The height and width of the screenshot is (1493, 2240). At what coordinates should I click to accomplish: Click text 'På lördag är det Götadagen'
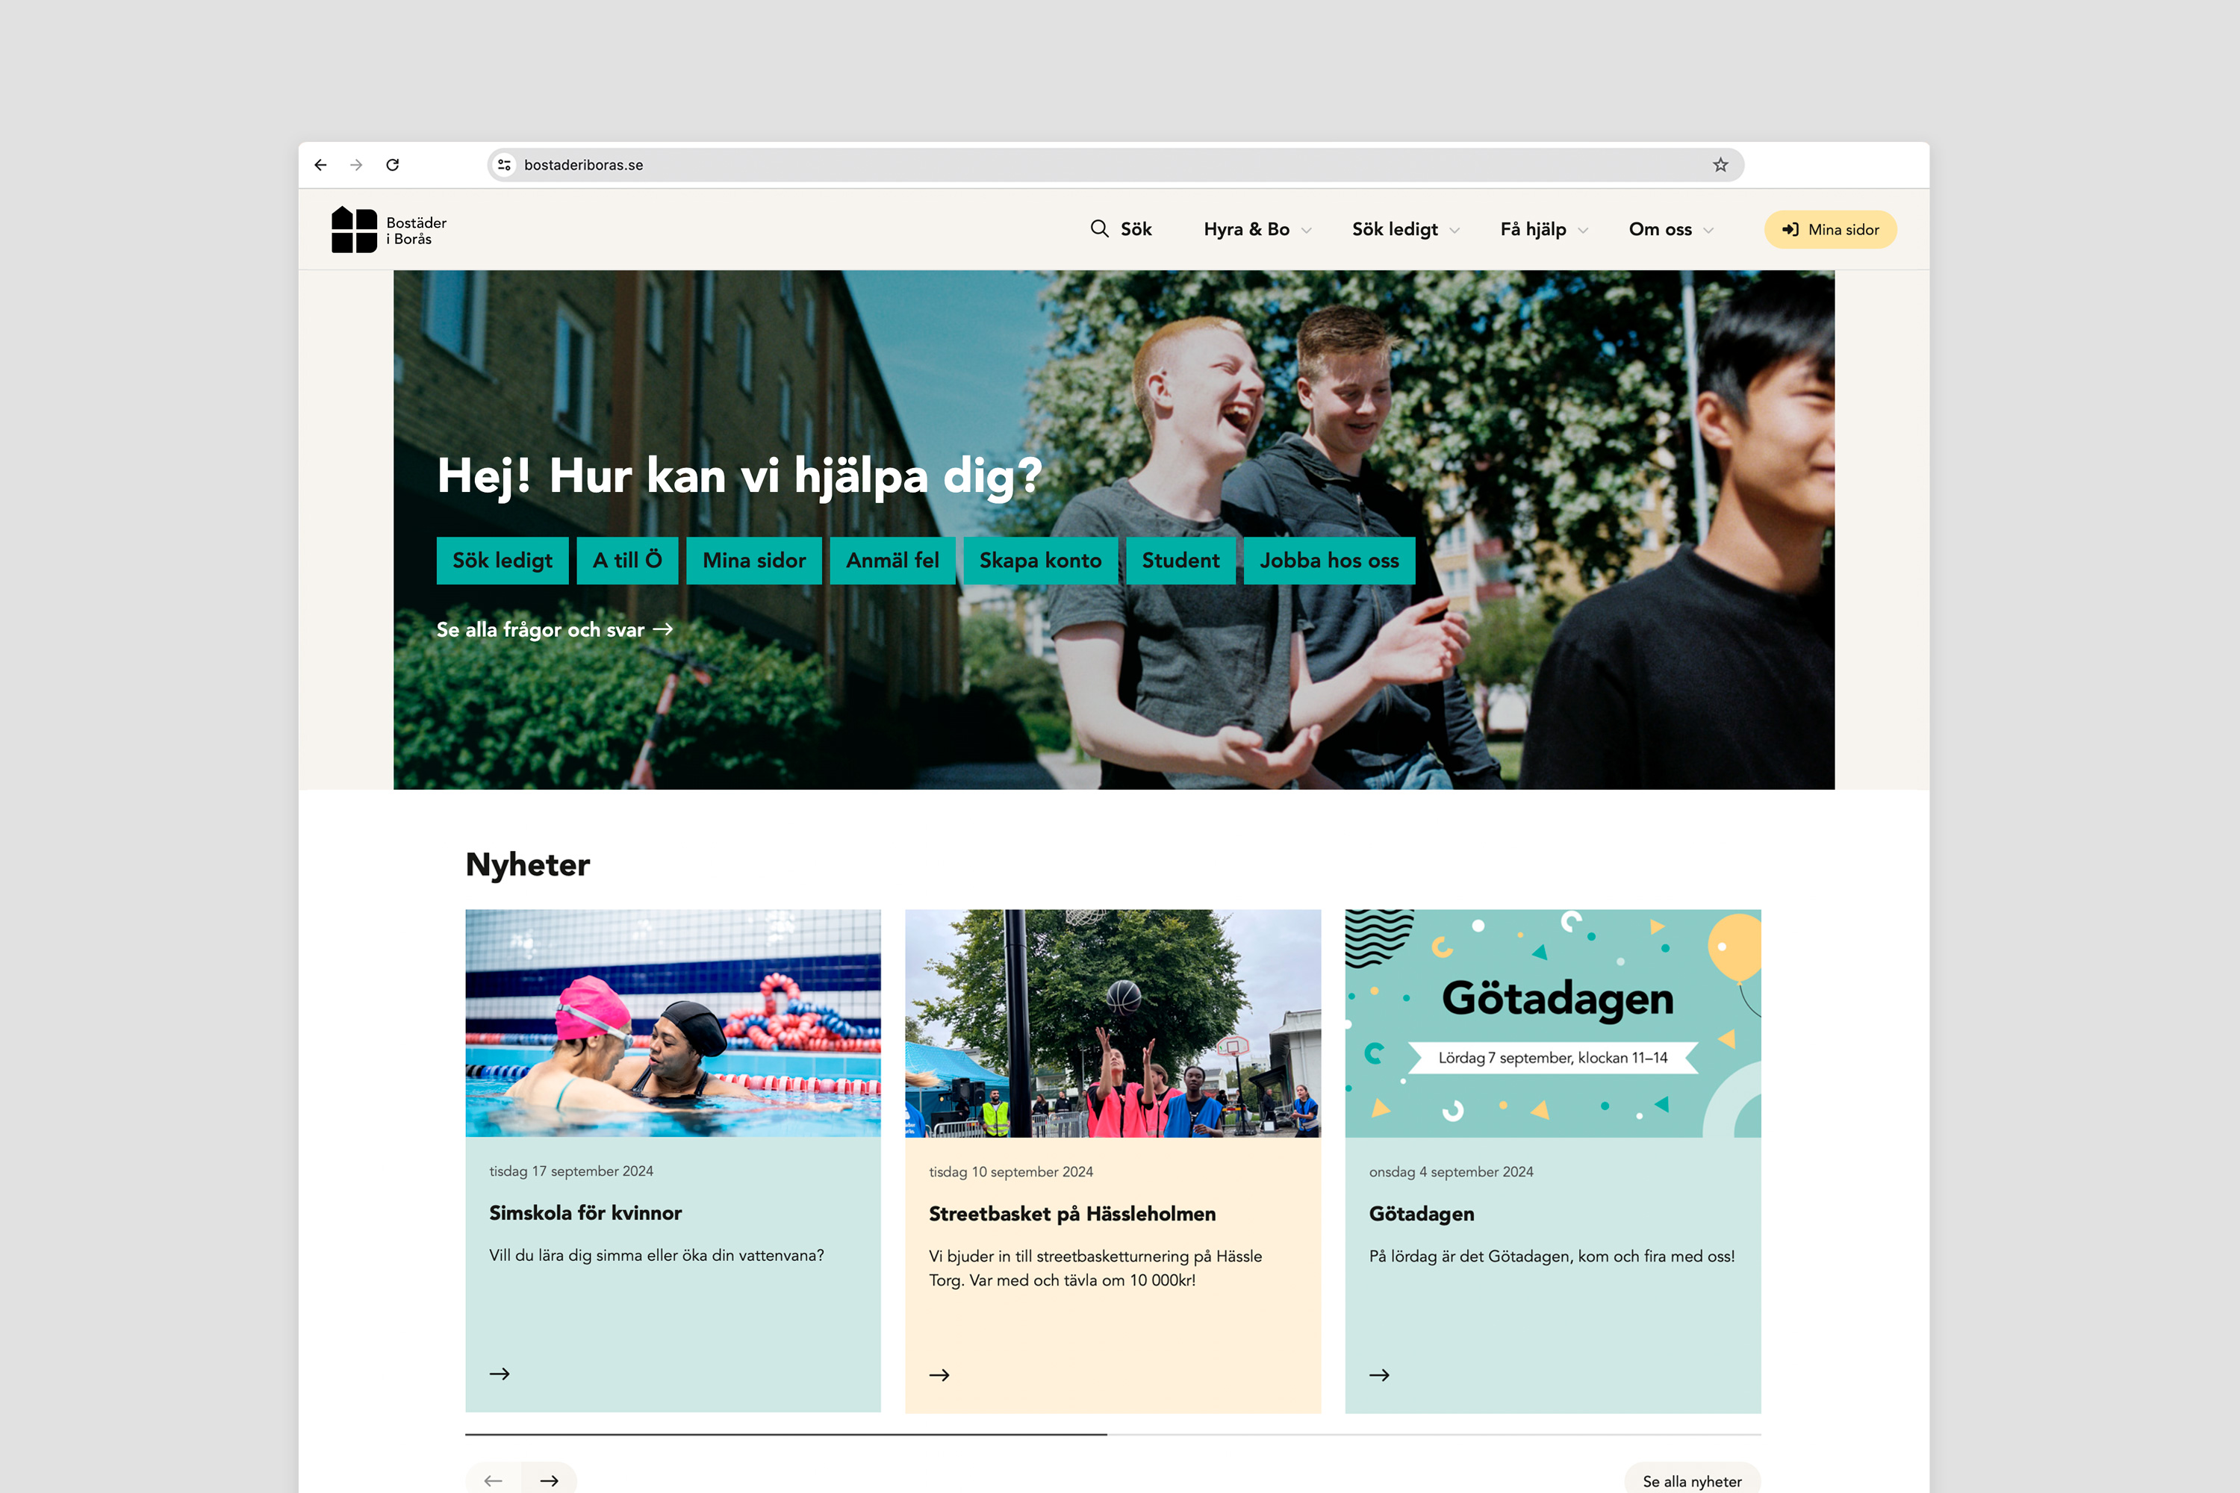click(x=1470, y=1257)
